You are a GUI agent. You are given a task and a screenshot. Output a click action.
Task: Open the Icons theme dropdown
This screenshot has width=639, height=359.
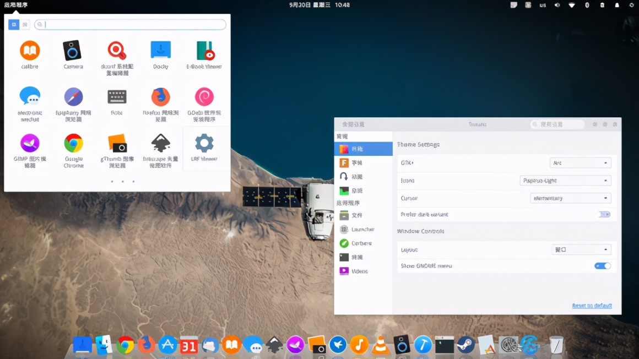click(x=566, y=180)
